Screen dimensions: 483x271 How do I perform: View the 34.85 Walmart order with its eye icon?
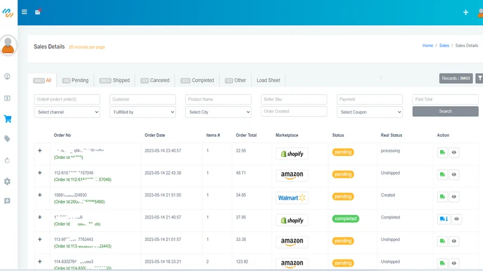(x=454, y=197)
